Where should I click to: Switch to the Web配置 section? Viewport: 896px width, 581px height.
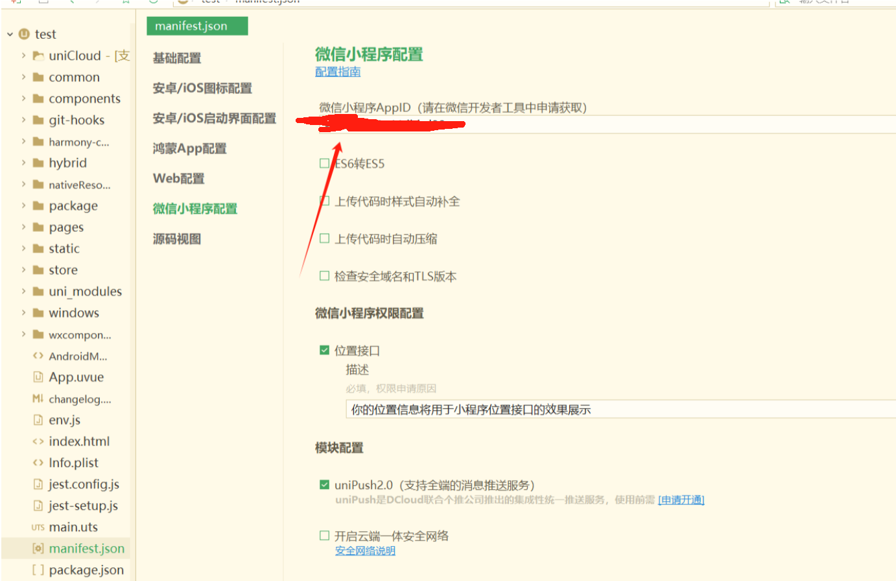coord(179,178)
